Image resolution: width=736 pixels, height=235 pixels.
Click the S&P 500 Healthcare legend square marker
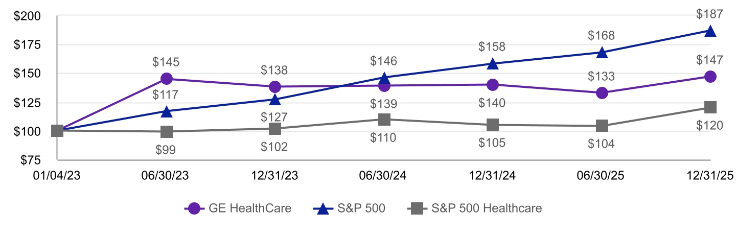click(417, 208)
